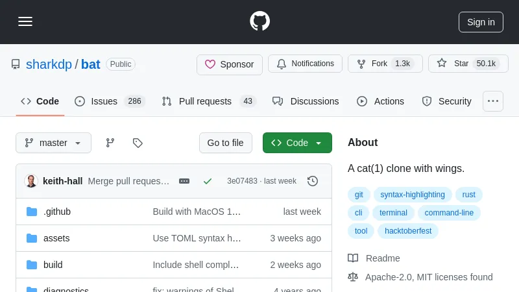Click the GitHub logo icon
Viewport: 519px width, 292px height.
259,21
